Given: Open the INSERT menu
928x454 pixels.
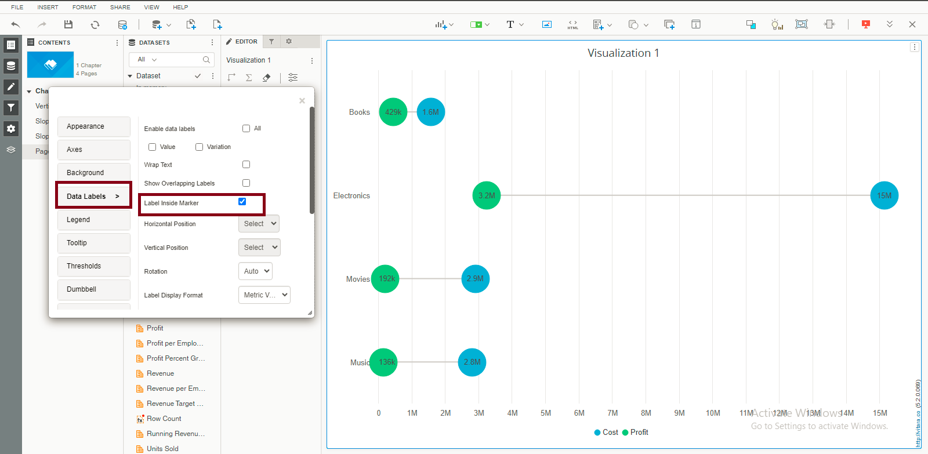Looking at the screenshot, I should pos(48,7).
